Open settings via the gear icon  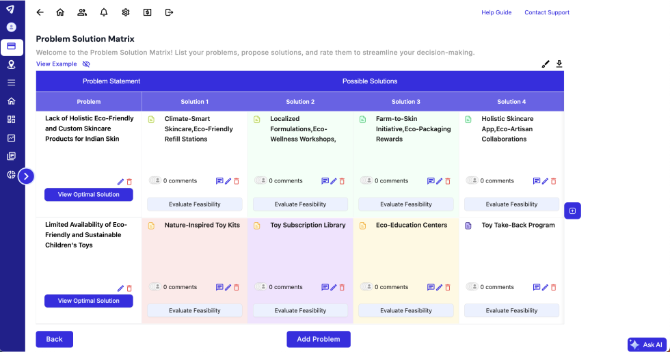126,12
